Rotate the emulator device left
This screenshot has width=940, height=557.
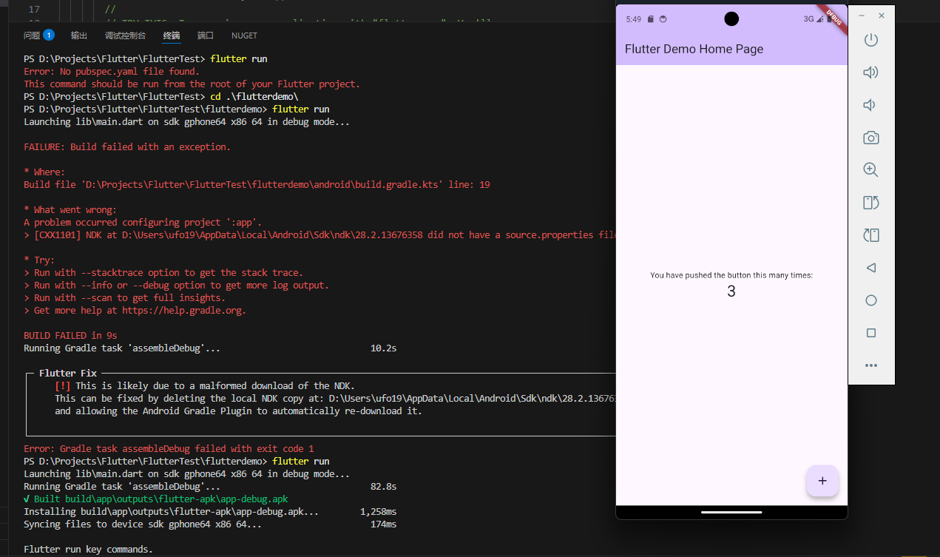click(x=871, y=203)
